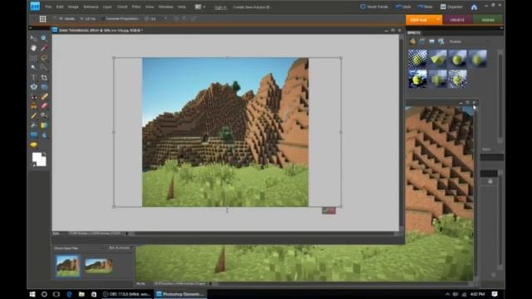
Task: Select the Gradient tool
Action: click(44, 125)
